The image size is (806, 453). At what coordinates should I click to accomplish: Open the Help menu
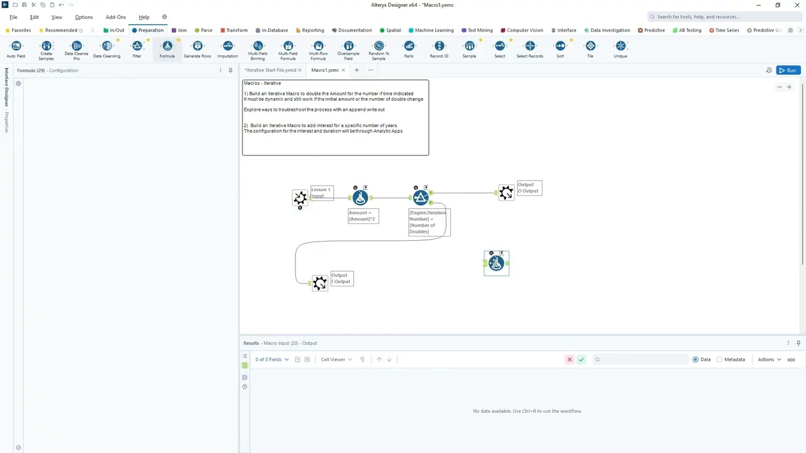144,17
